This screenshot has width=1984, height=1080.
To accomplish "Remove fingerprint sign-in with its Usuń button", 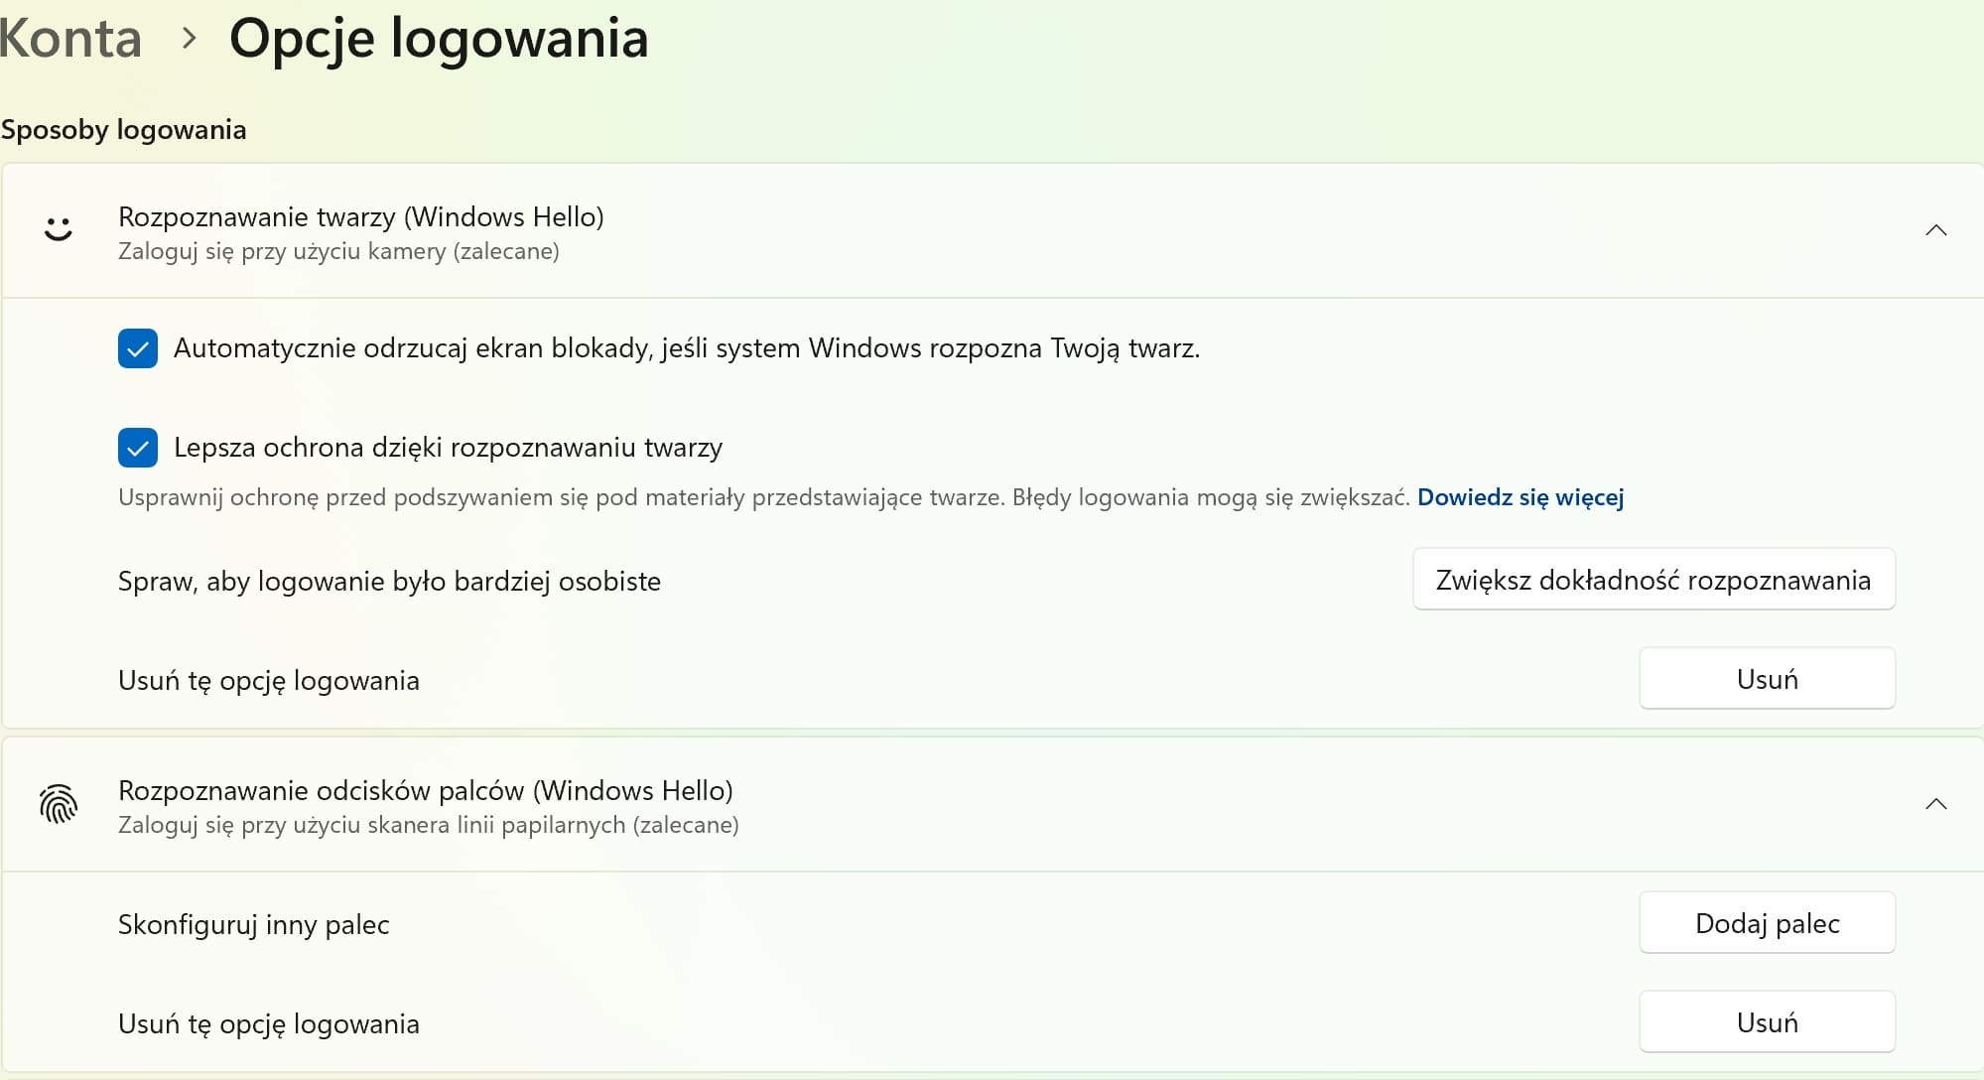I will pyautogui.click(x=1767, y=1022).
